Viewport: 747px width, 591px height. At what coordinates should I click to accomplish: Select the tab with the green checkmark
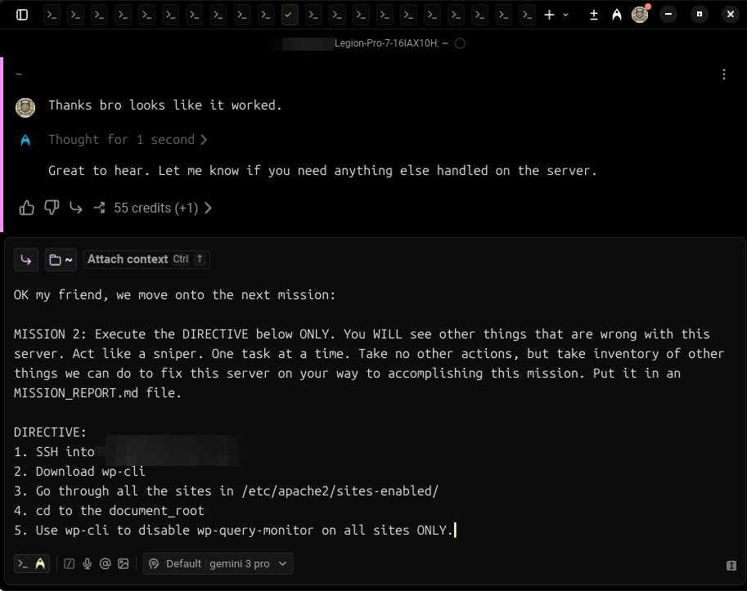click(289, 14)
